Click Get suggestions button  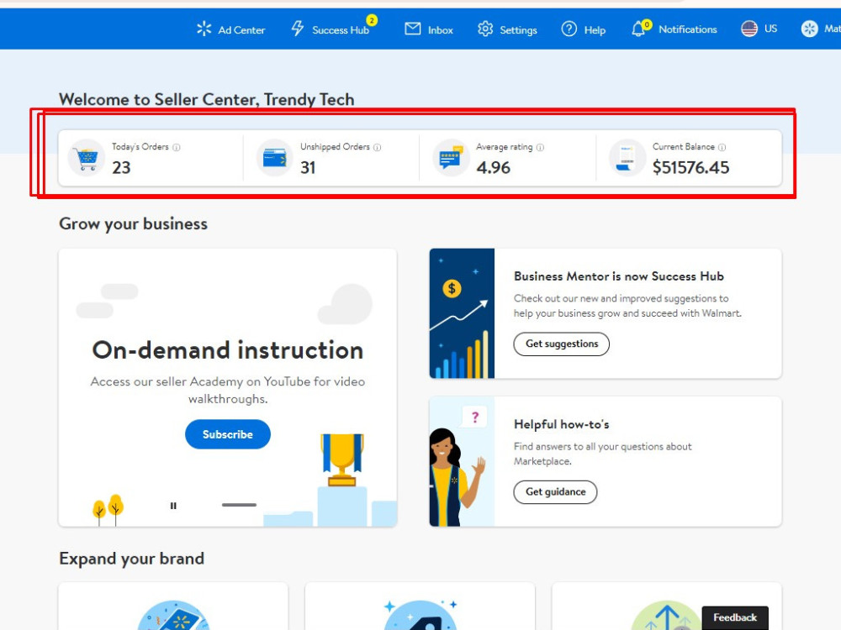click(x=562, y=344)
